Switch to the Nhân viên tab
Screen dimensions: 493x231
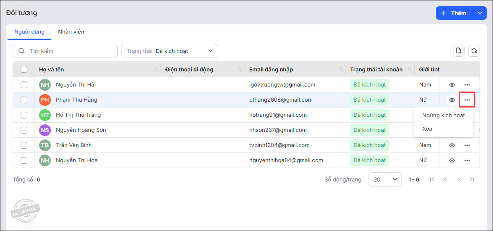pos(71,32)
